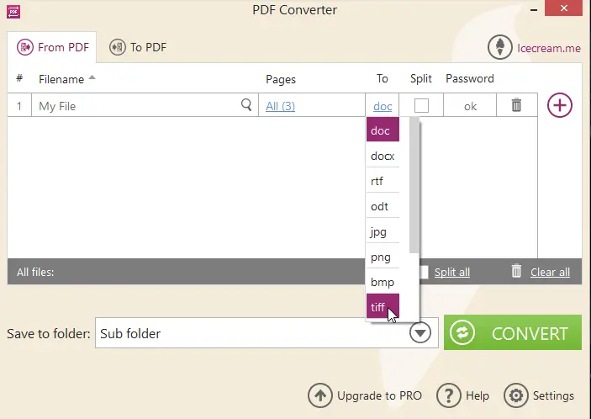
Task: Click the PDF Converter app icon in title bar
Action: coord(13,11)
